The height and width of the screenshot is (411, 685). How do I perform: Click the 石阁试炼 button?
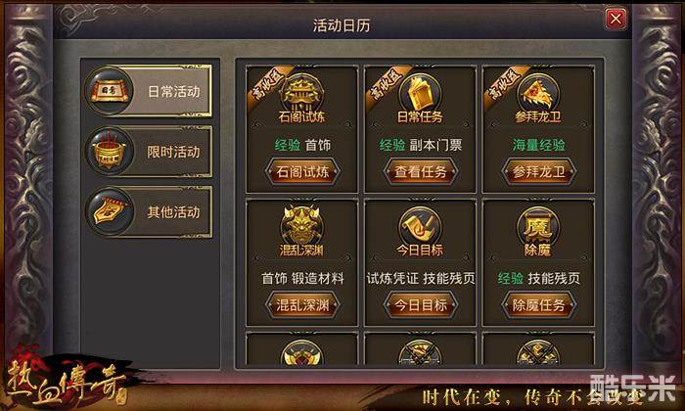pyautogui.click(x=301, y=171)
